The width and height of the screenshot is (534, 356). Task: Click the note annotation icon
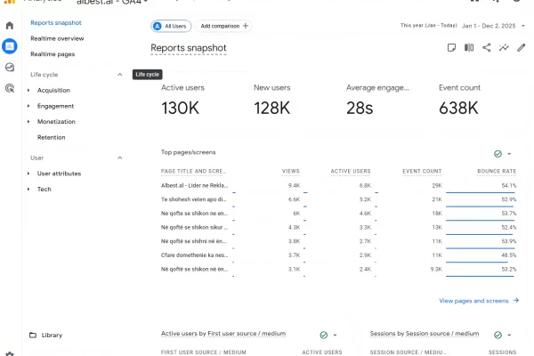pyautogui.click(x=452, y=48)
